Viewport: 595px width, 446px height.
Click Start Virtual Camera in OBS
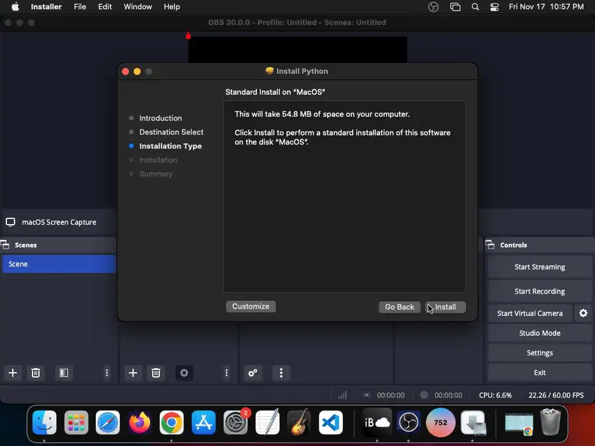[530, 313]
